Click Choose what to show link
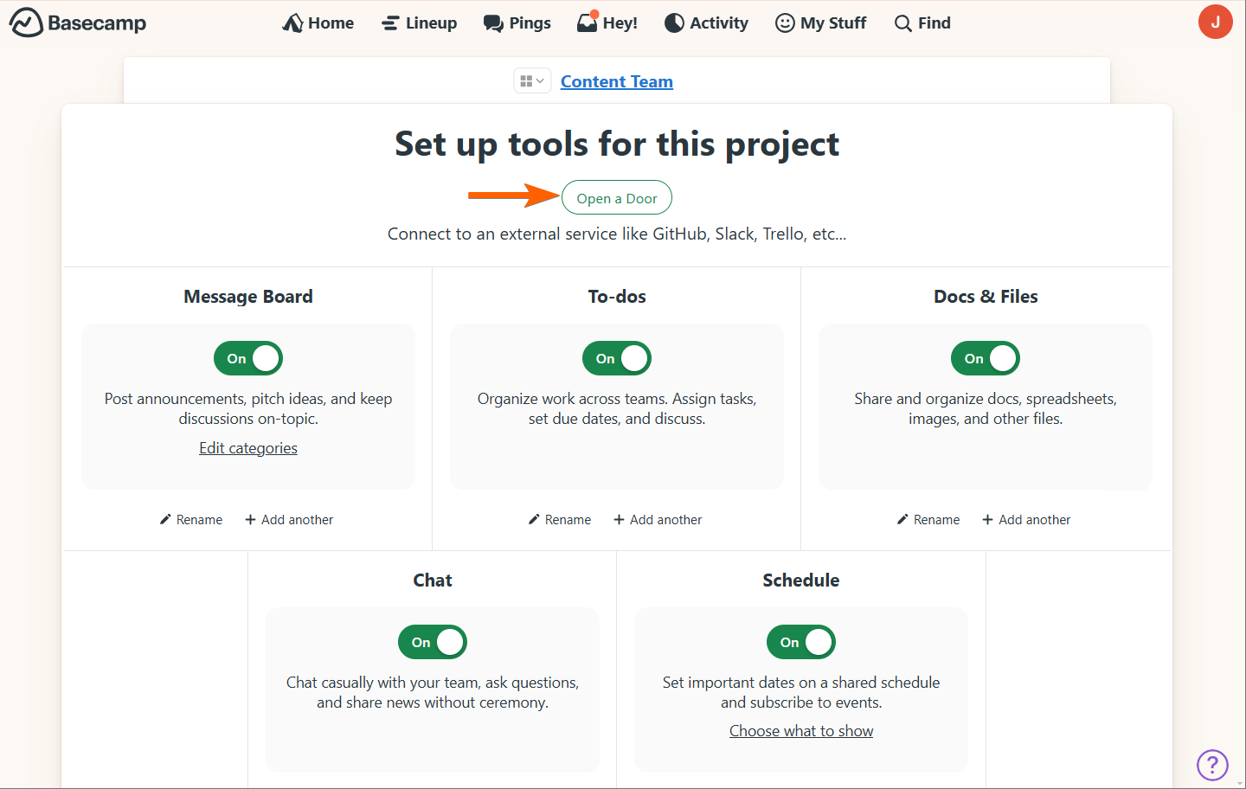Viewport: 1246px width, 789px height. [x=801, y=731]
